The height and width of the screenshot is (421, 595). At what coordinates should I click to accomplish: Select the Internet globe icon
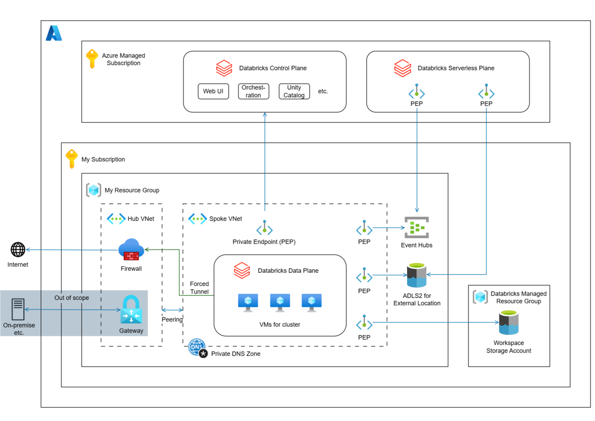(x=18, y=251)
